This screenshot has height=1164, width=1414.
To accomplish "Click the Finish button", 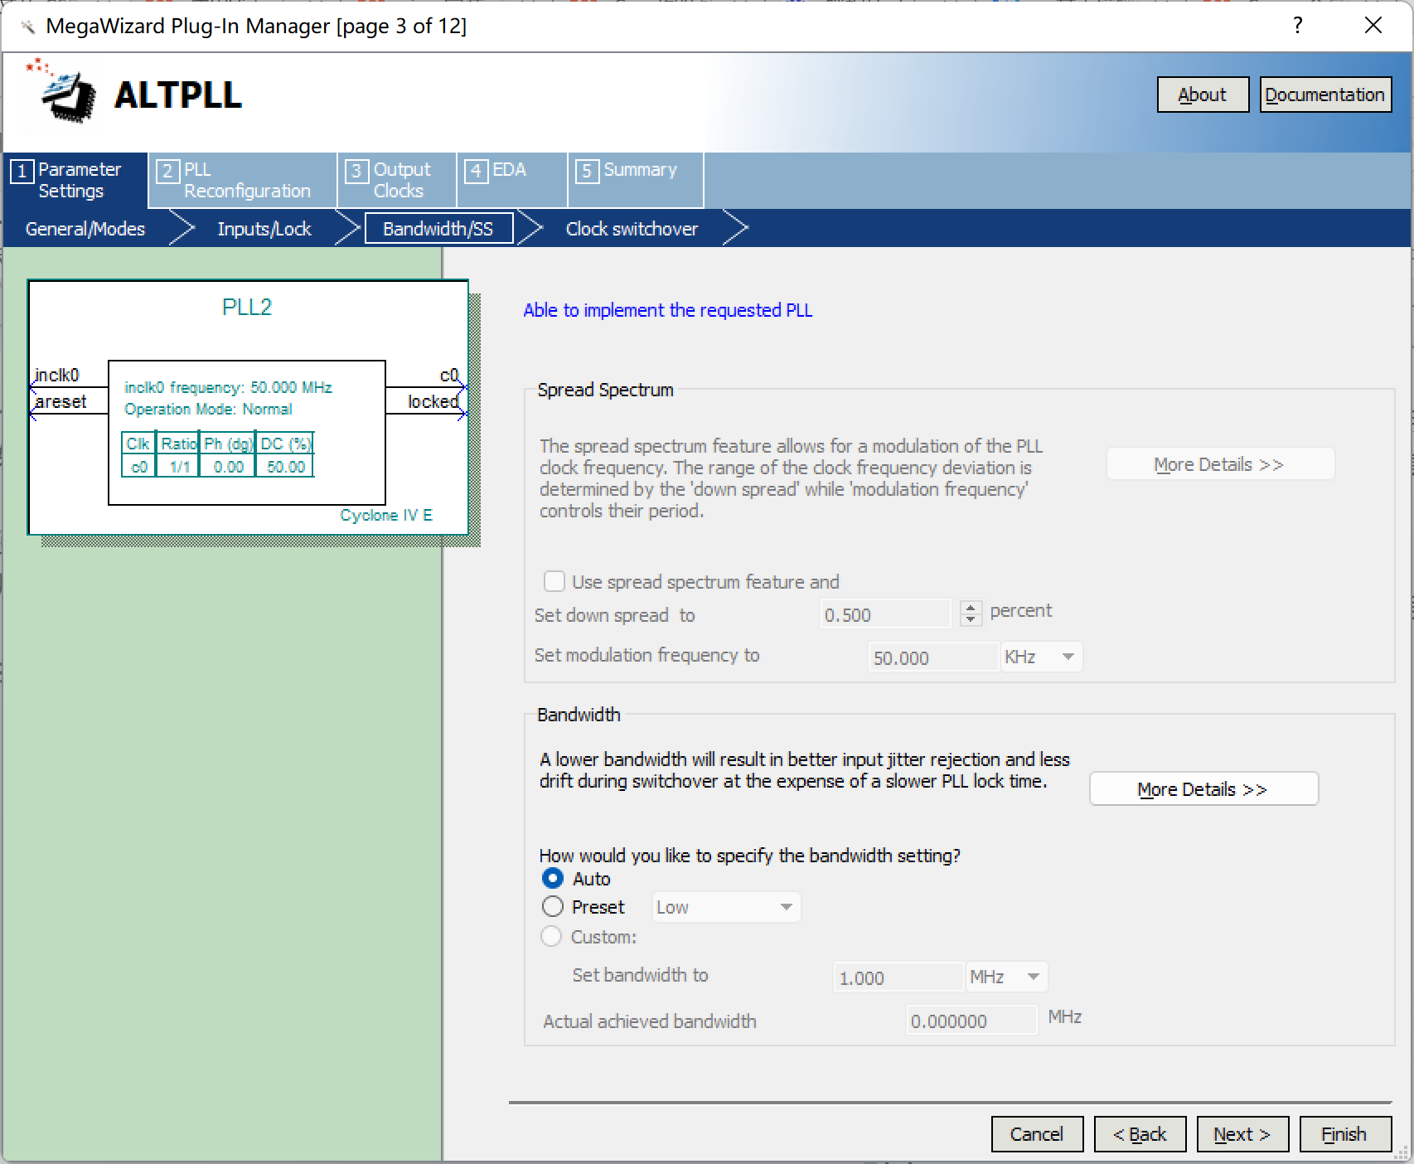I will [1345, 1134].
